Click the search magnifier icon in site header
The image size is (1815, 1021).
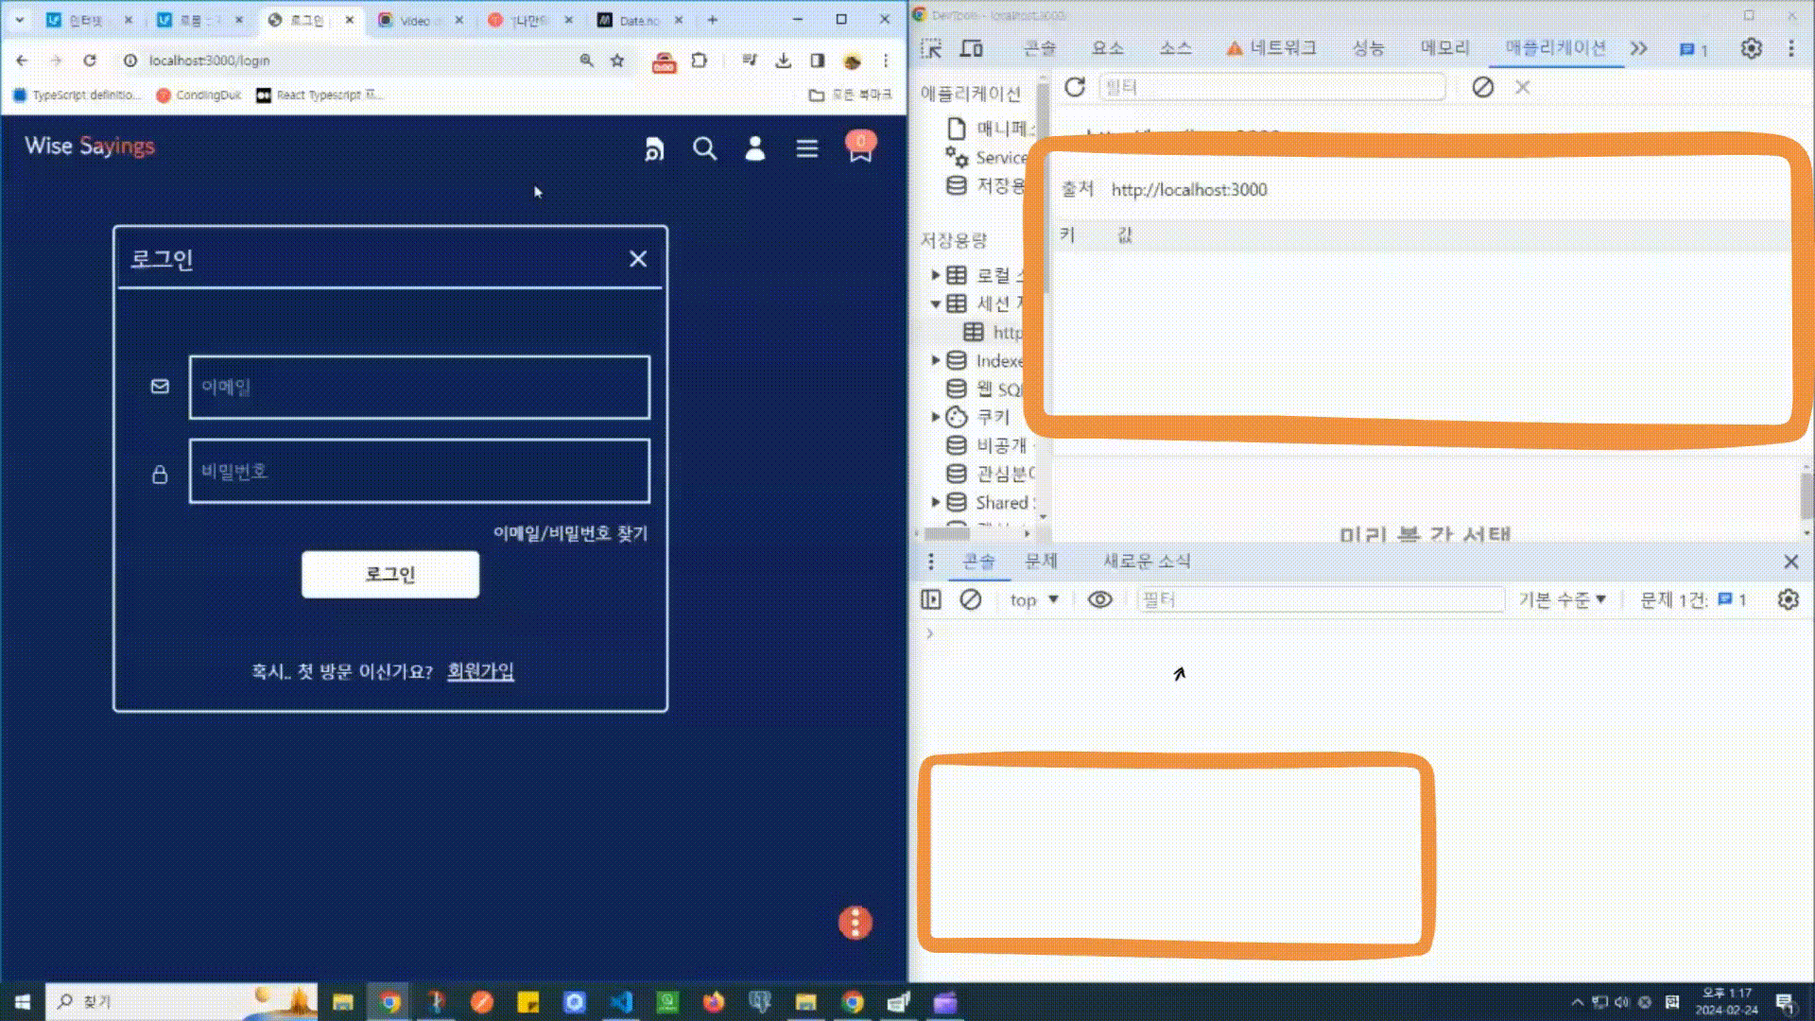(x=704, y=148)
